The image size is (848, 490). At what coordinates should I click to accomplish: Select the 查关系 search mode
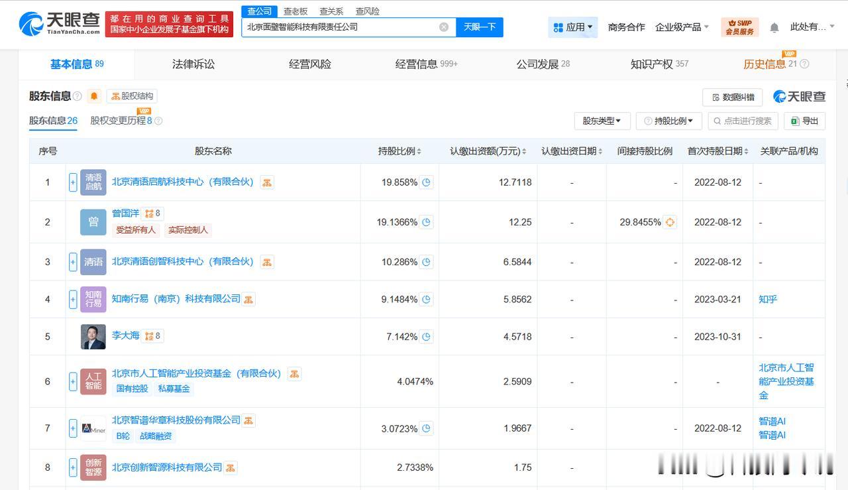[331, 11]
